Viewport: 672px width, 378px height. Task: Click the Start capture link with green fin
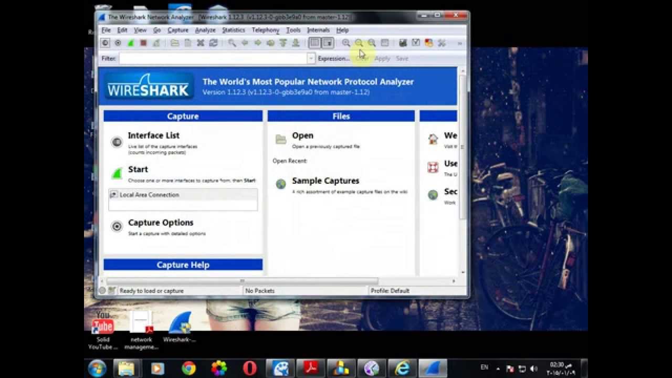coord(138,169)
